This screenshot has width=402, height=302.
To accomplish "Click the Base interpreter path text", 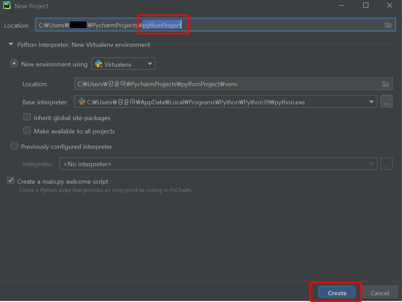I will (196, 102).
